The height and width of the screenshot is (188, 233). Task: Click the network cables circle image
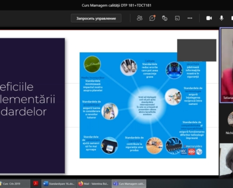(x=174, y=146)
